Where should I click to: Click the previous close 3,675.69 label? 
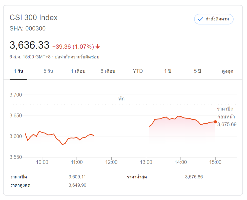click(227, 124)
